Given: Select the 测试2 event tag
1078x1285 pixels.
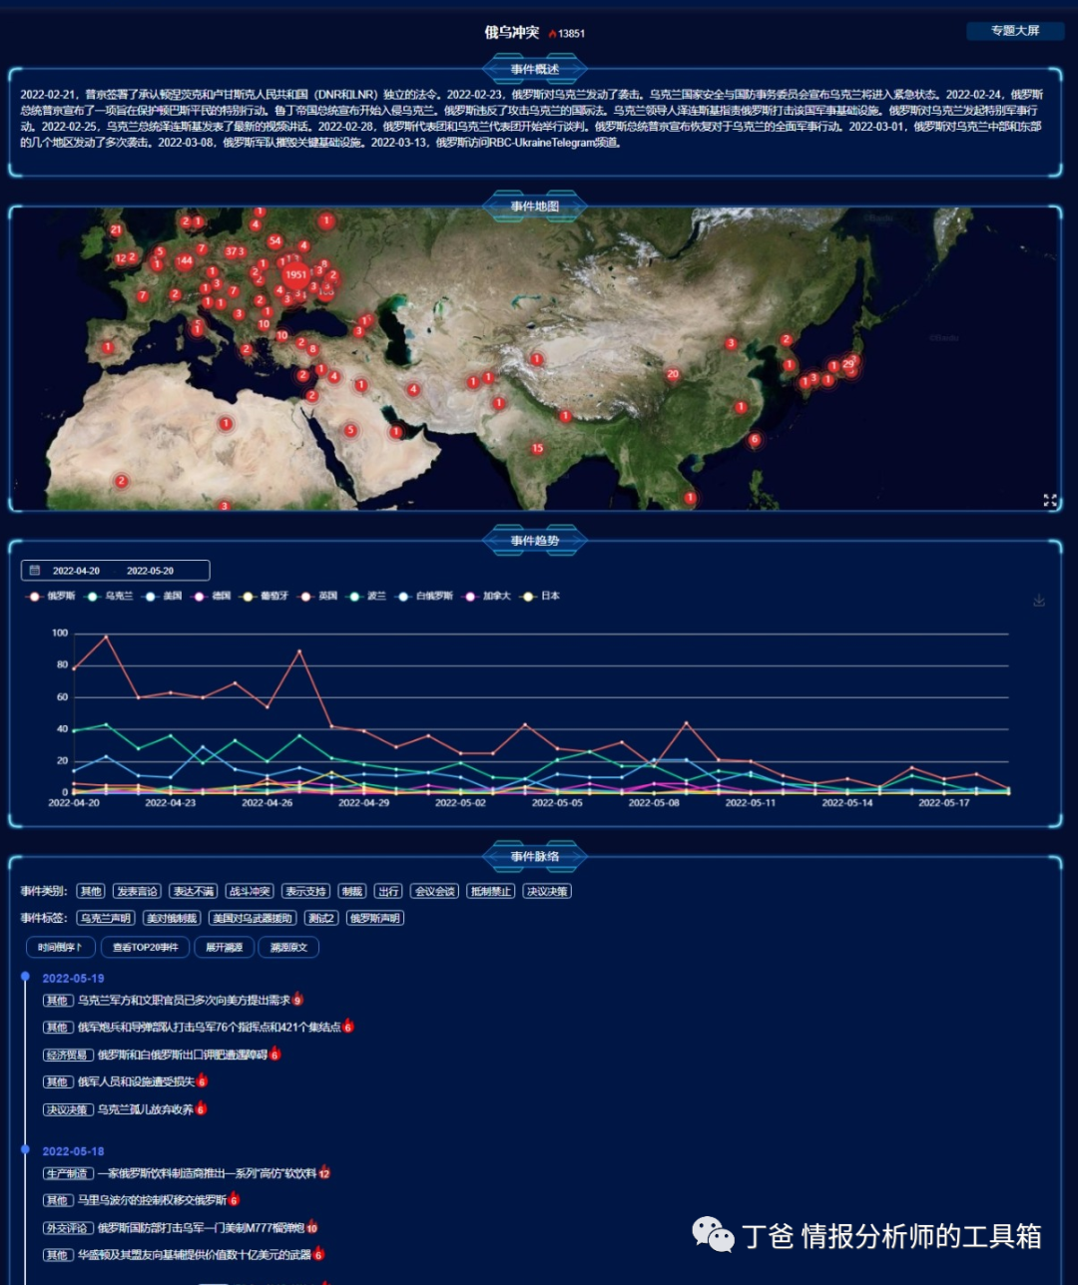Looking at the screenshot, I should click(321, 918).
